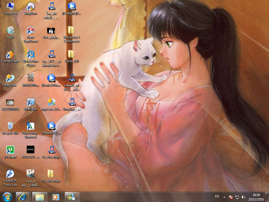This screenshot has width=269, height=202.
Task: Open Windows Media Player from taskbar
Action: pyautogui.click(x=56, y=197)
